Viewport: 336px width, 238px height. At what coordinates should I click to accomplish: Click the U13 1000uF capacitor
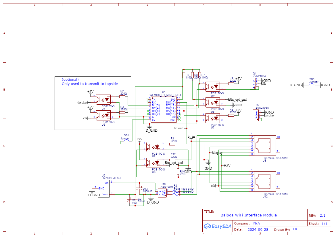pos(139,190)
